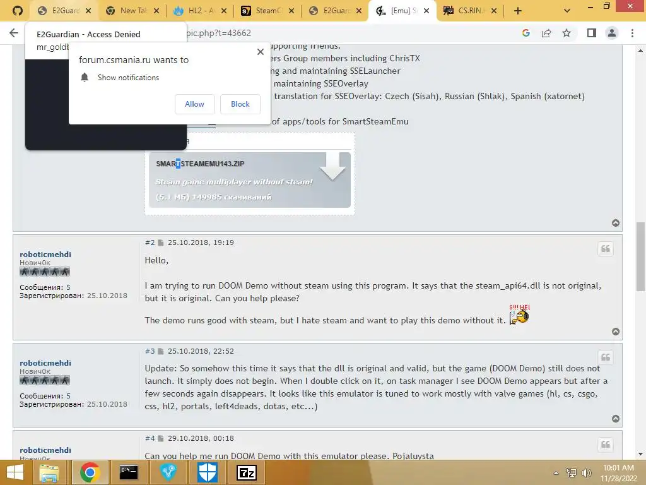Click the scrollbar up arrow
646x485 pixels.
(x=640, y=51)
